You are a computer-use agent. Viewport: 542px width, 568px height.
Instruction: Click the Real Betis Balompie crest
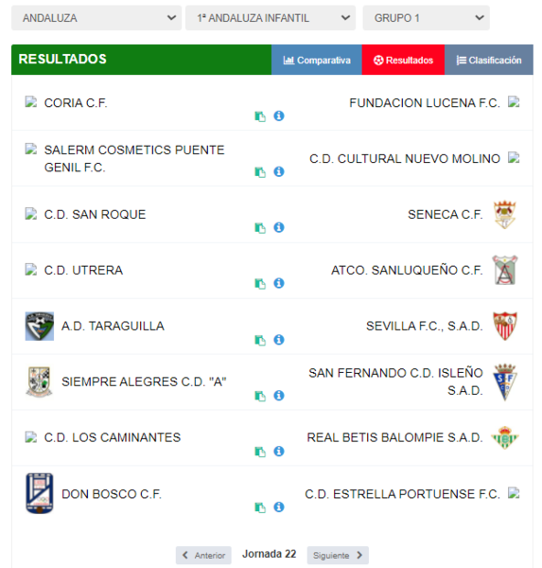pos(505,437)
